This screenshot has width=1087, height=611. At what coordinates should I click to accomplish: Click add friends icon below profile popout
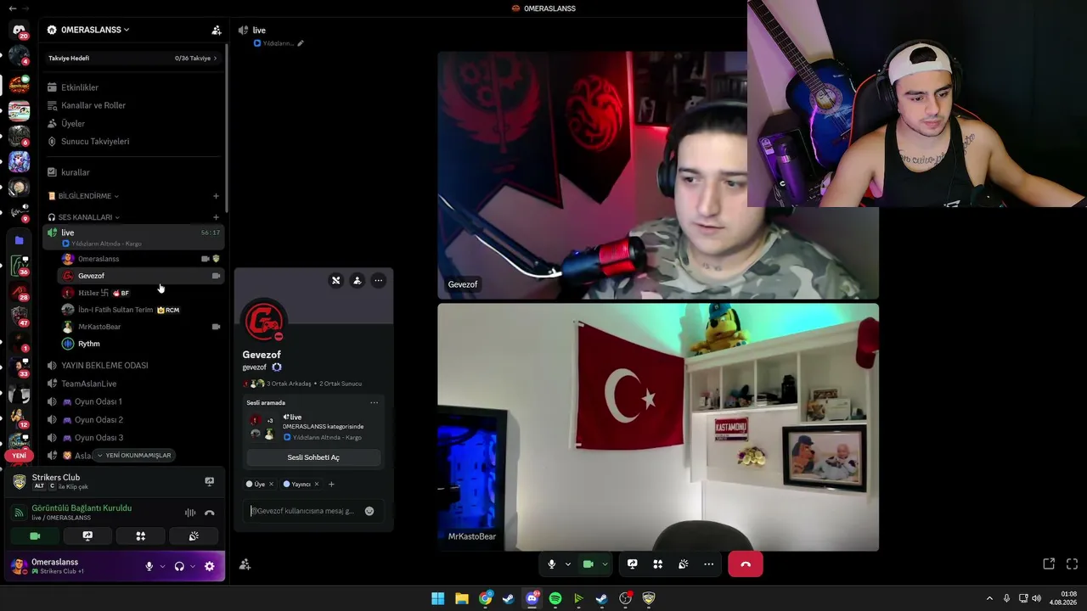coord(245,564)
